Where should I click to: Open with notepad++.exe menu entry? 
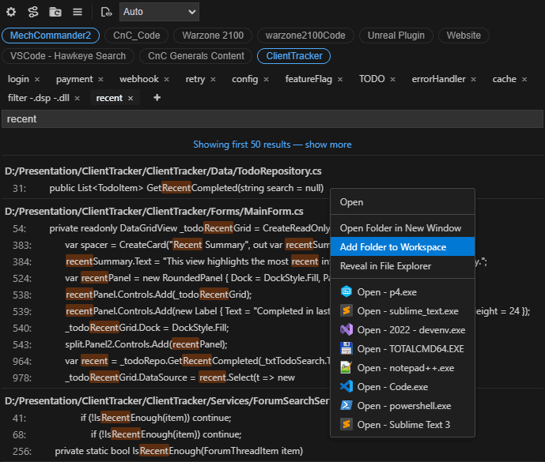403,368
